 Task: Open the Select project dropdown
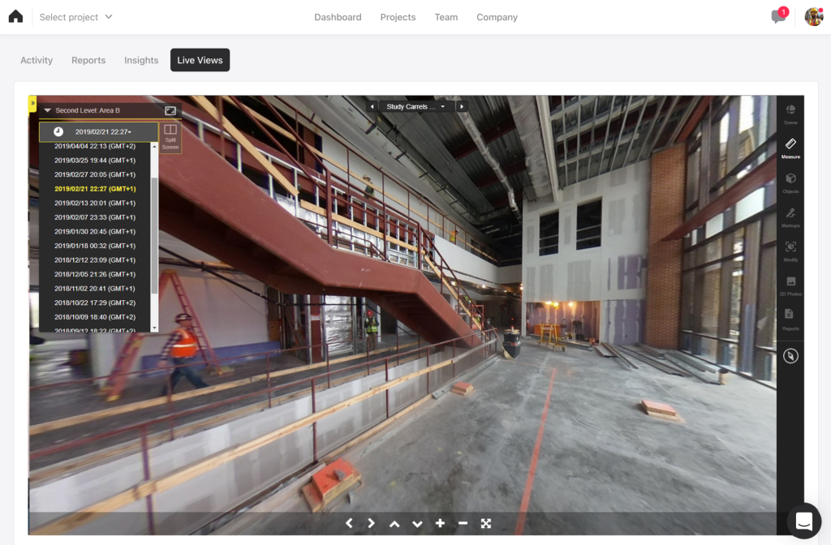[x=76, y=17]
